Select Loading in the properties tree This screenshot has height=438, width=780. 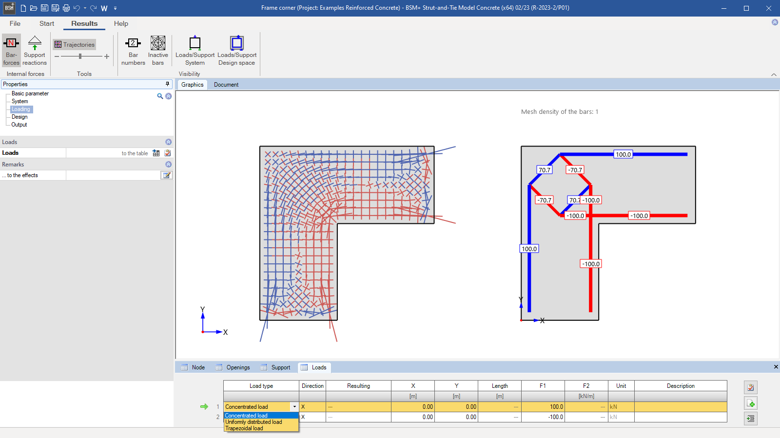(x=21, y=109)
